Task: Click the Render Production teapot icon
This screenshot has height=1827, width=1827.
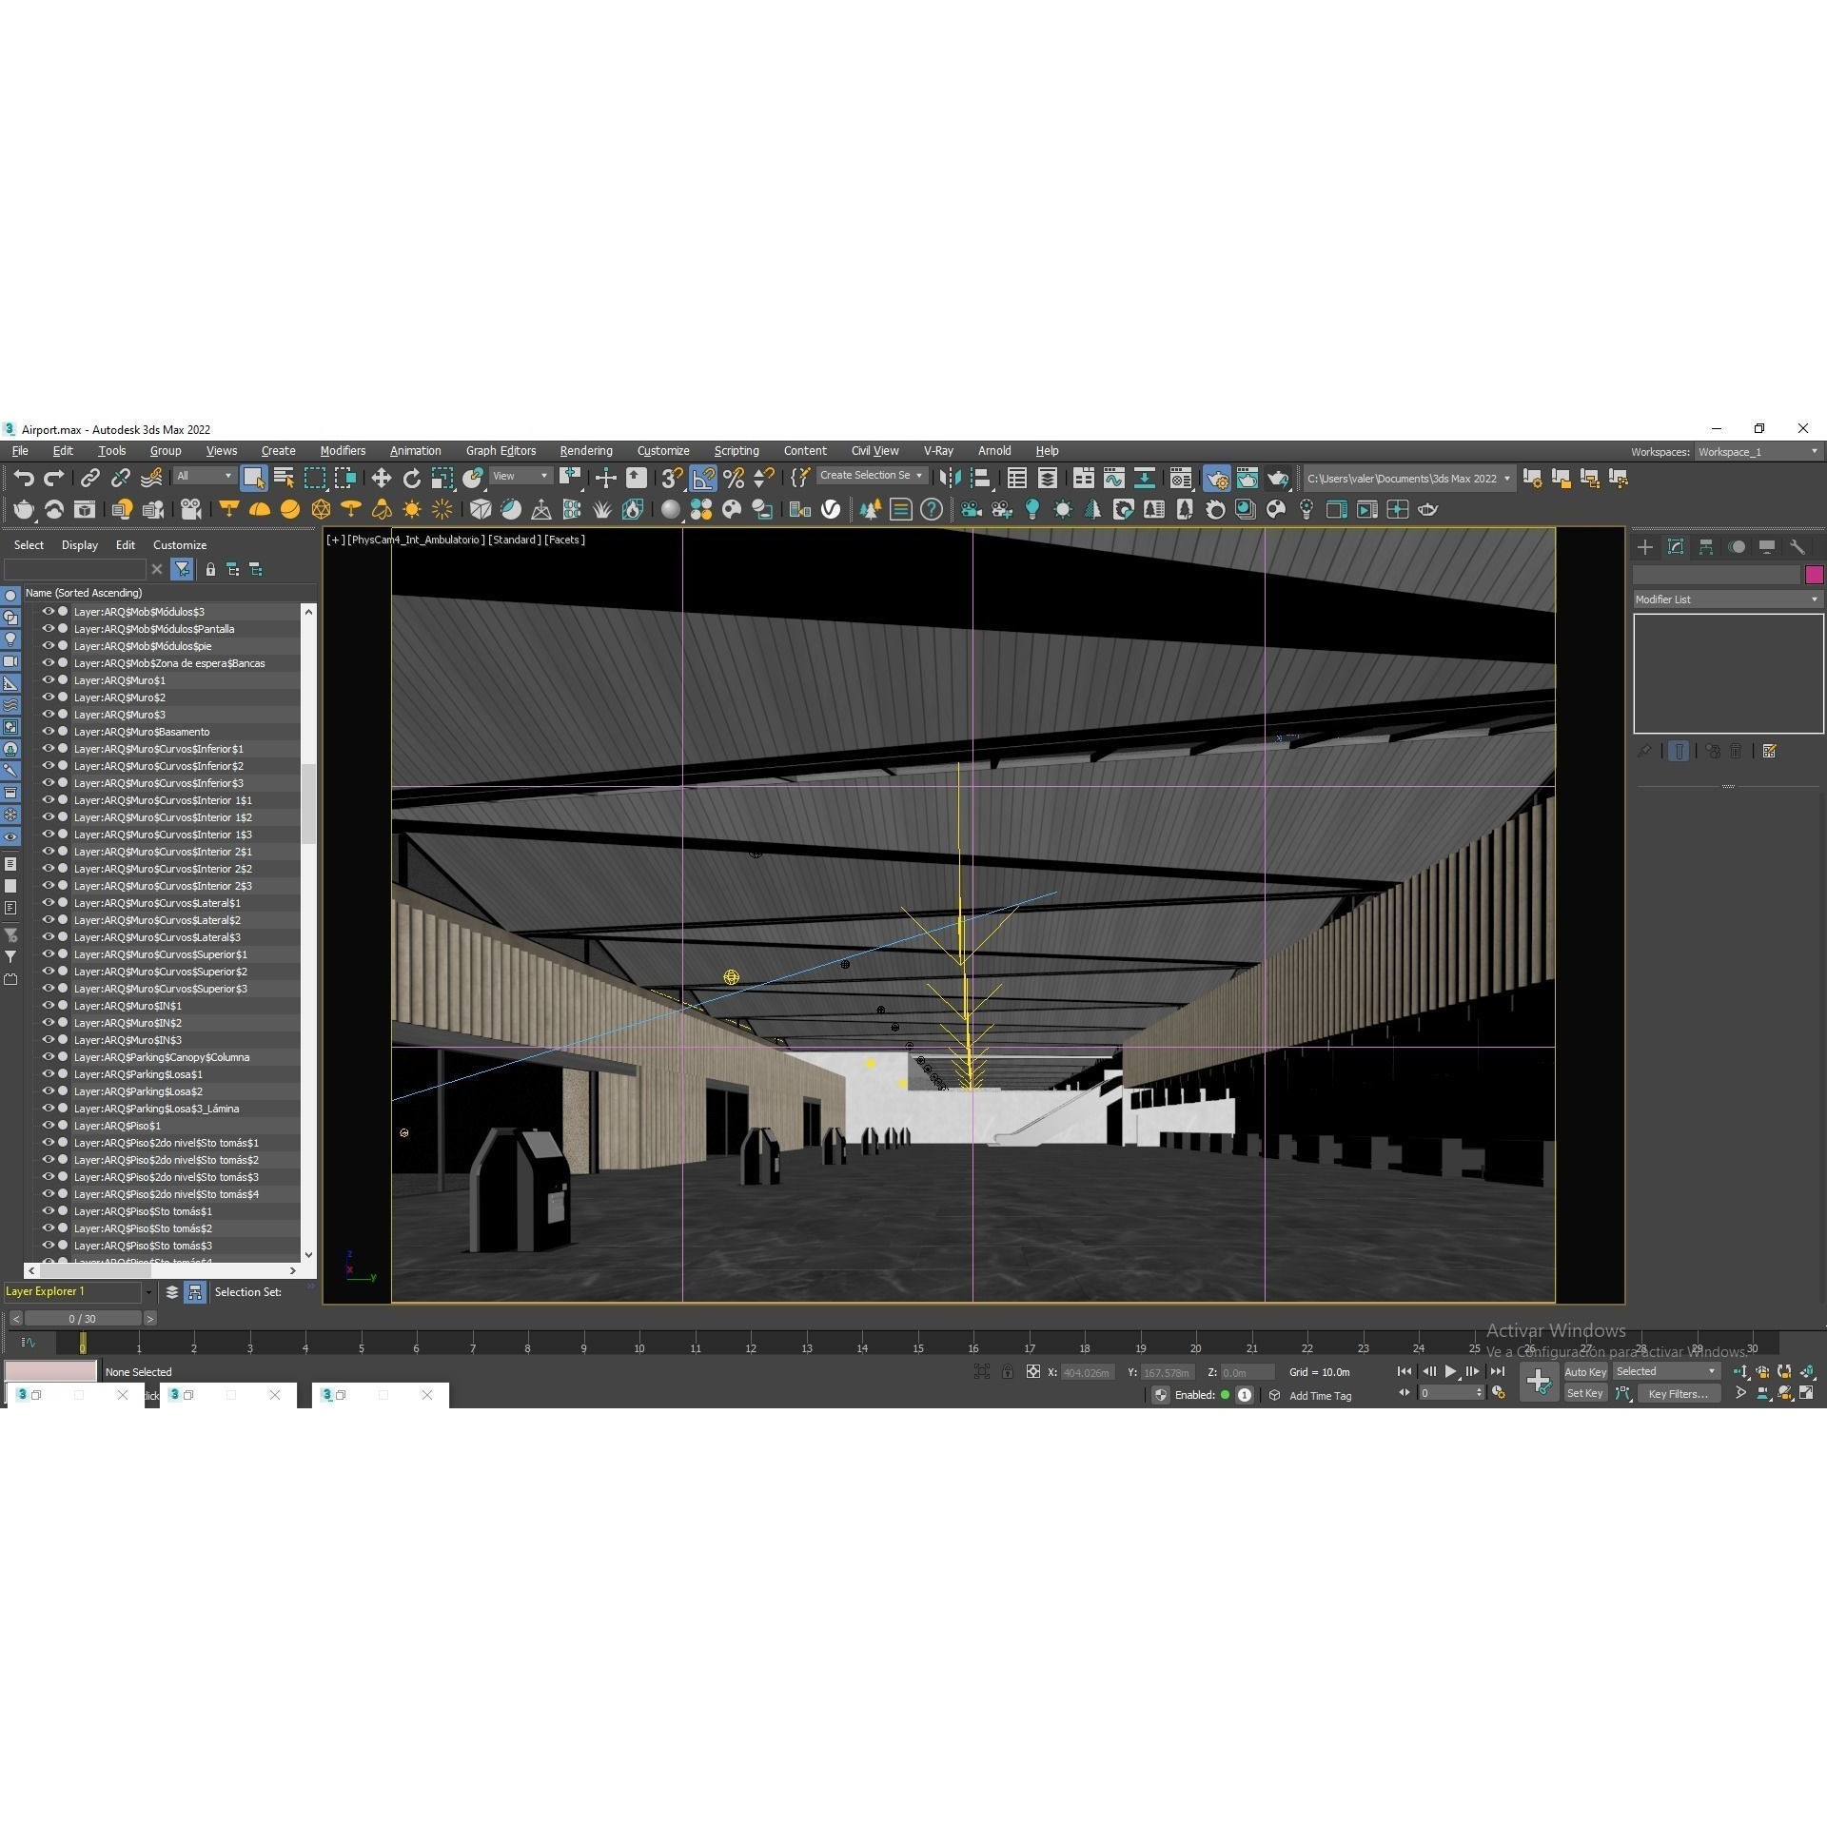Action: click(x=1278, y=479)
